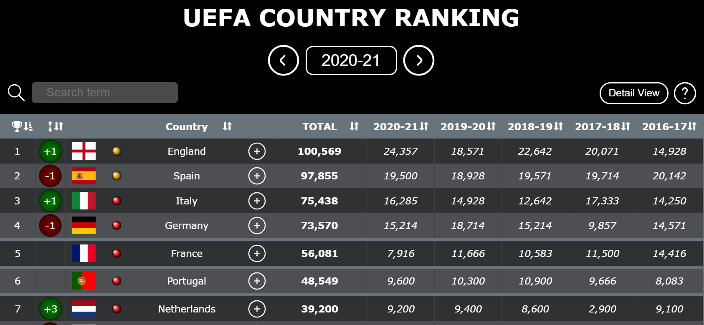
Task: Switch to Detail View
Action: pyautogui.click(x=634, y=93)
